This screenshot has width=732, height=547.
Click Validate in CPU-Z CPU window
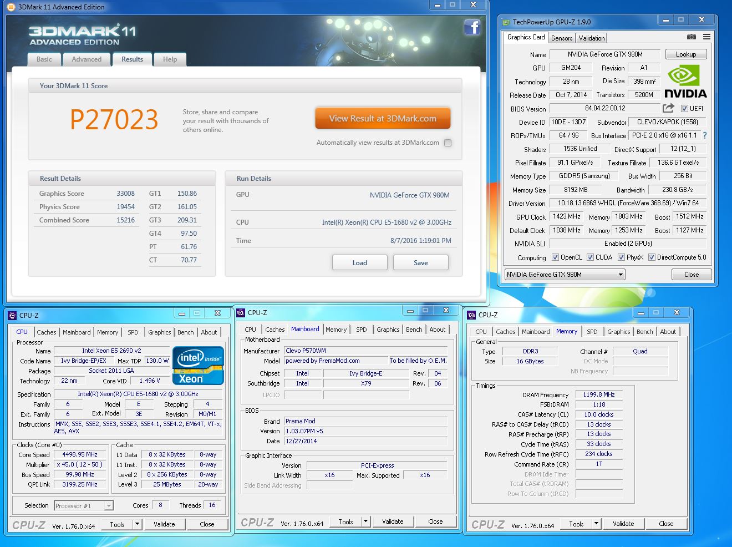[164, 524]
